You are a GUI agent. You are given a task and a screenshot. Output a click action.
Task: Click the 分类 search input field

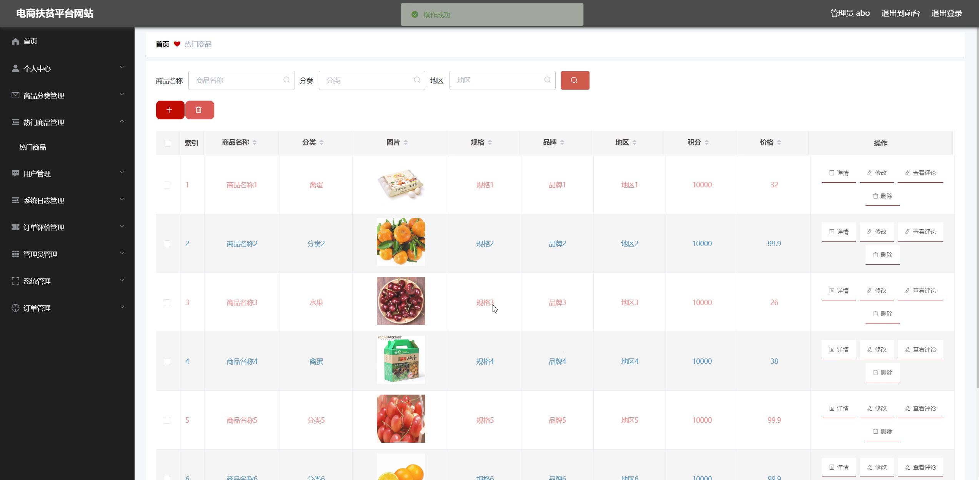(372, 80)
